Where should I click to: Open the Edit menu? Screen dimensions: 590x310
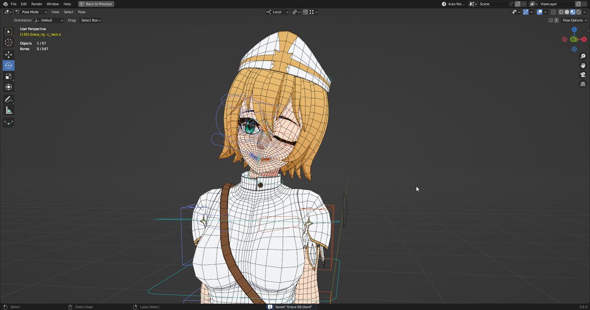point(24,4)
